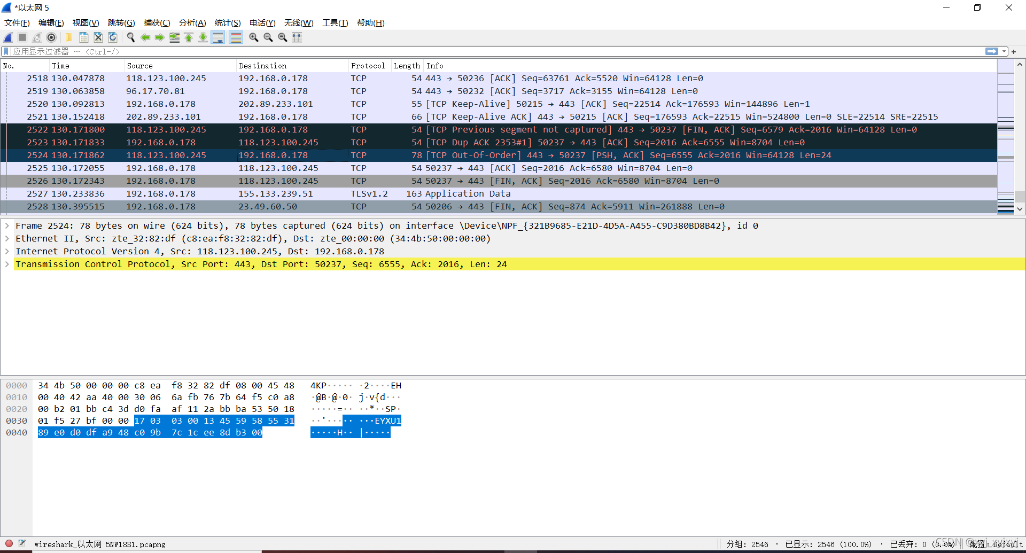Restart the current capture

coord(37,37)
